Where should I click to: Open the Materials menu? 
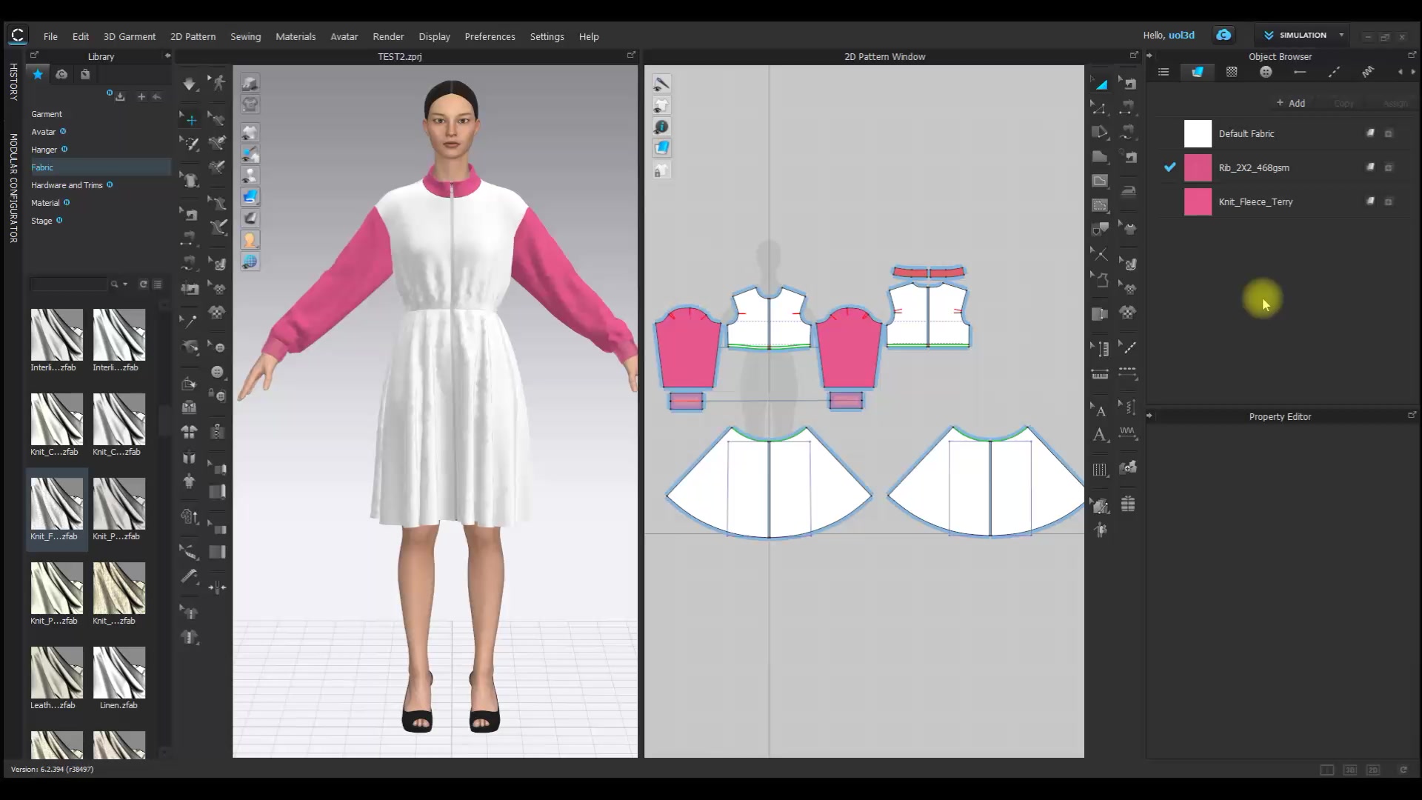[x=295, y=36]
